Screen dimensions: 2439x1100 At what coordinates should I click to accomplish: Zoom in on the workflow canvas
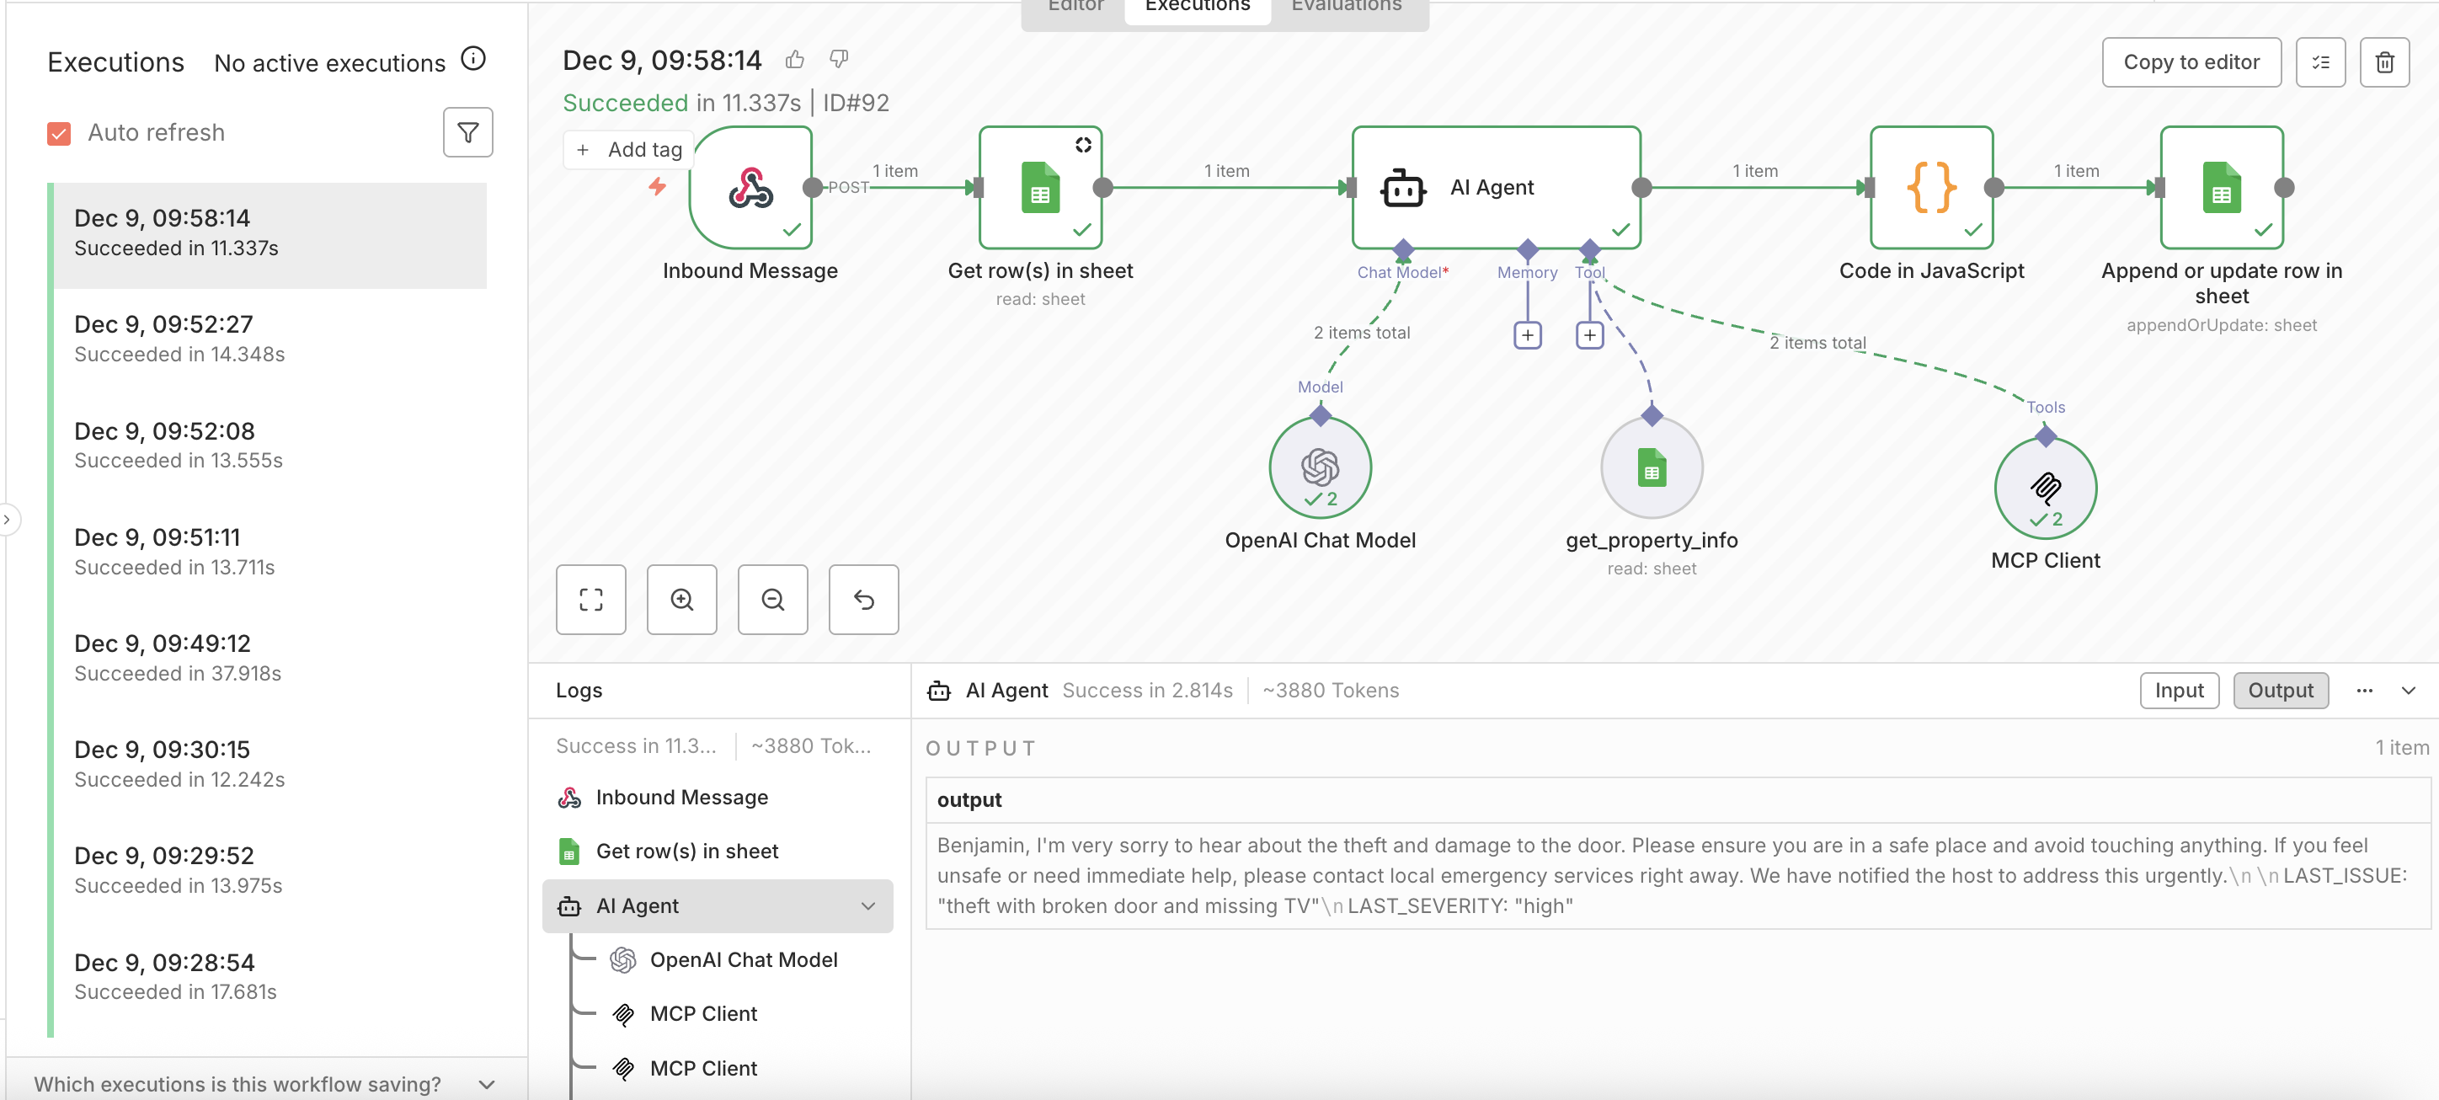pos(680,599)
